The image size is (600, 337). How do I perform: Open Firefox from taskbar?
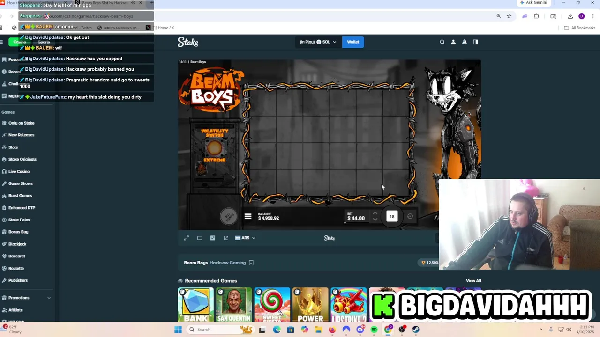(x=332, y=330)
